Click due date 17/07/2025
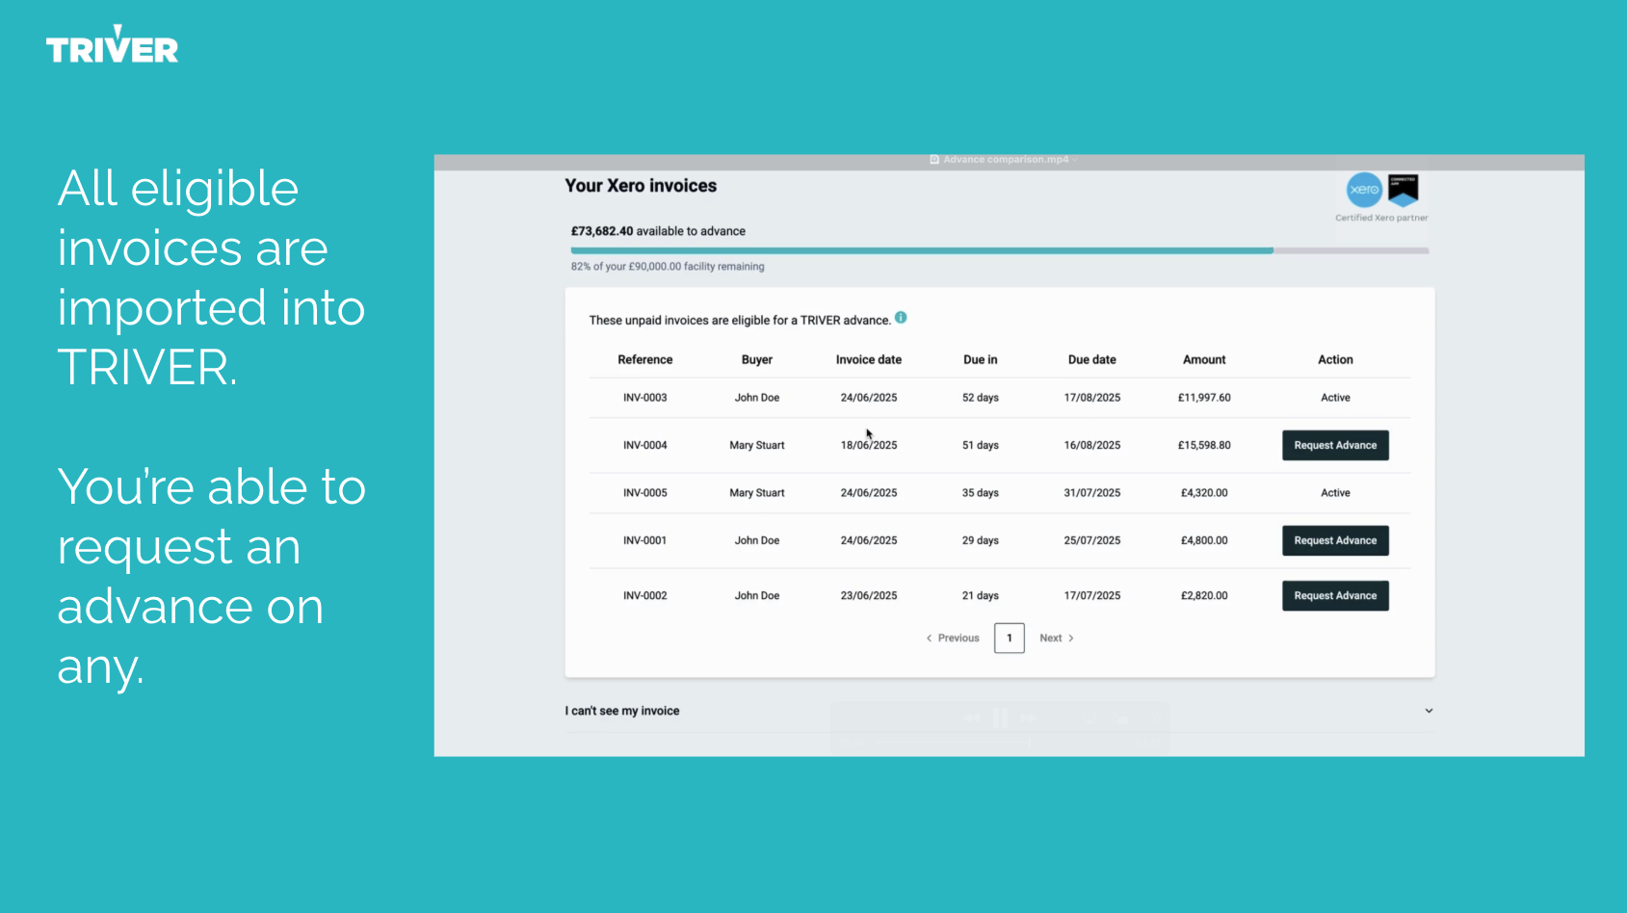 point(1092,595)
